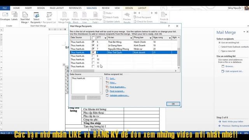Click Check for Errors

click(143, 21)
